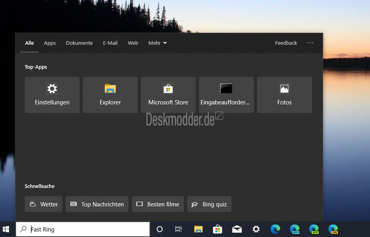
Task: Launch Microsoft Edge stable from taskbar
Action: 275,229
